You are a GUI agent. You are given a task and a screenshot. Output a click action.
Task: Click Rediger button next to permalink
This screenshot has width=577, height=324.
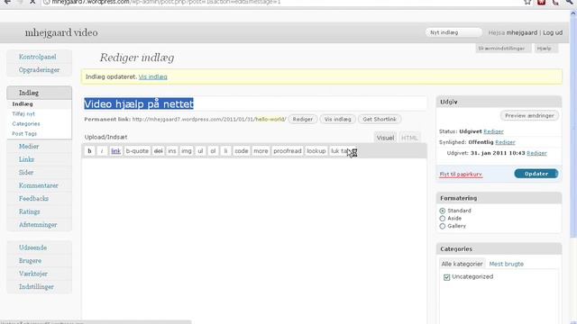pyautogui.click(x=303, y=120)
